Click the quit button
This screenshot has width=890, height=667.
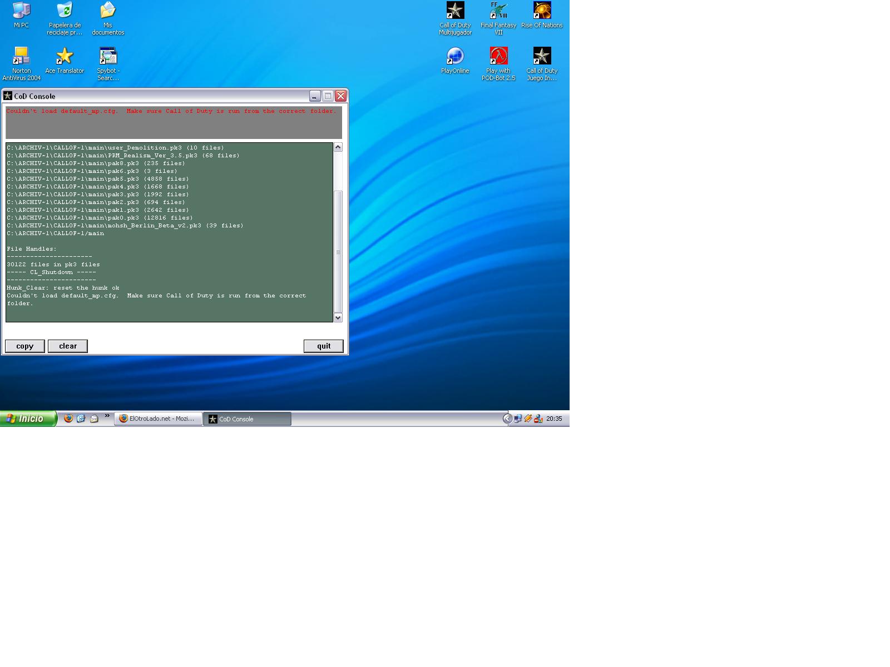coord(324,346)
